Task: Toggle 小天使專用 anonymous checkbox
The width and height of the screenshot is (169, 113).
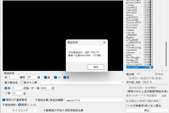Action: 128,106
